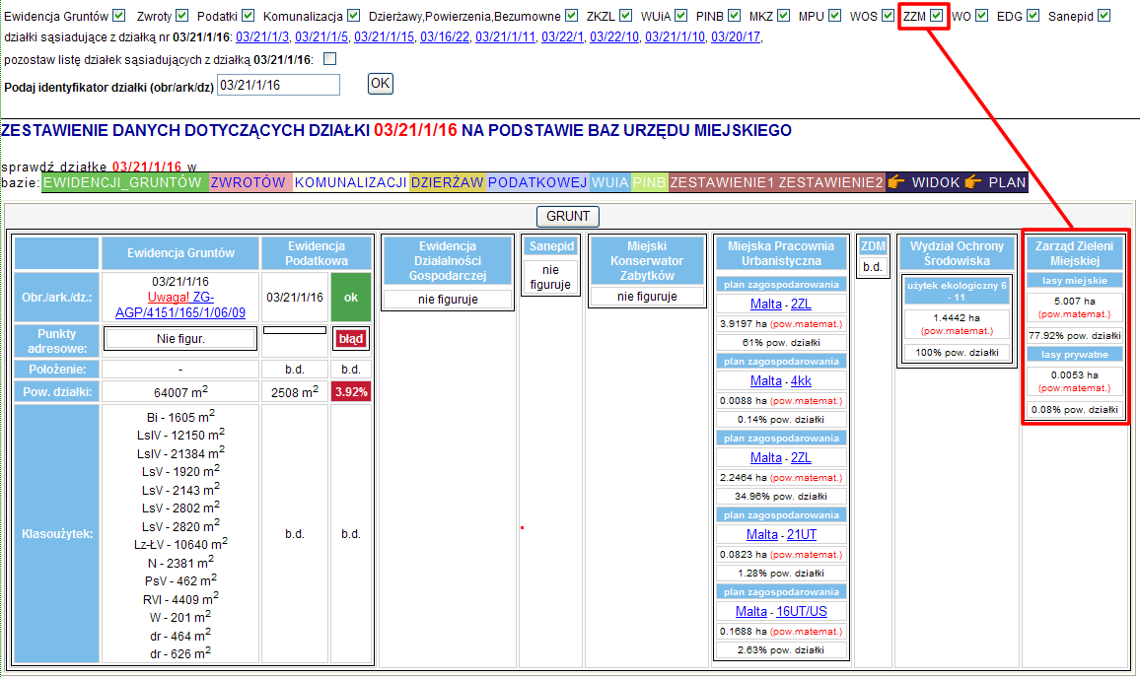Click the pointing hand icon beside WIDOK
The image size is (1140, 678).
pyautogui.click(x=895, y=182)
